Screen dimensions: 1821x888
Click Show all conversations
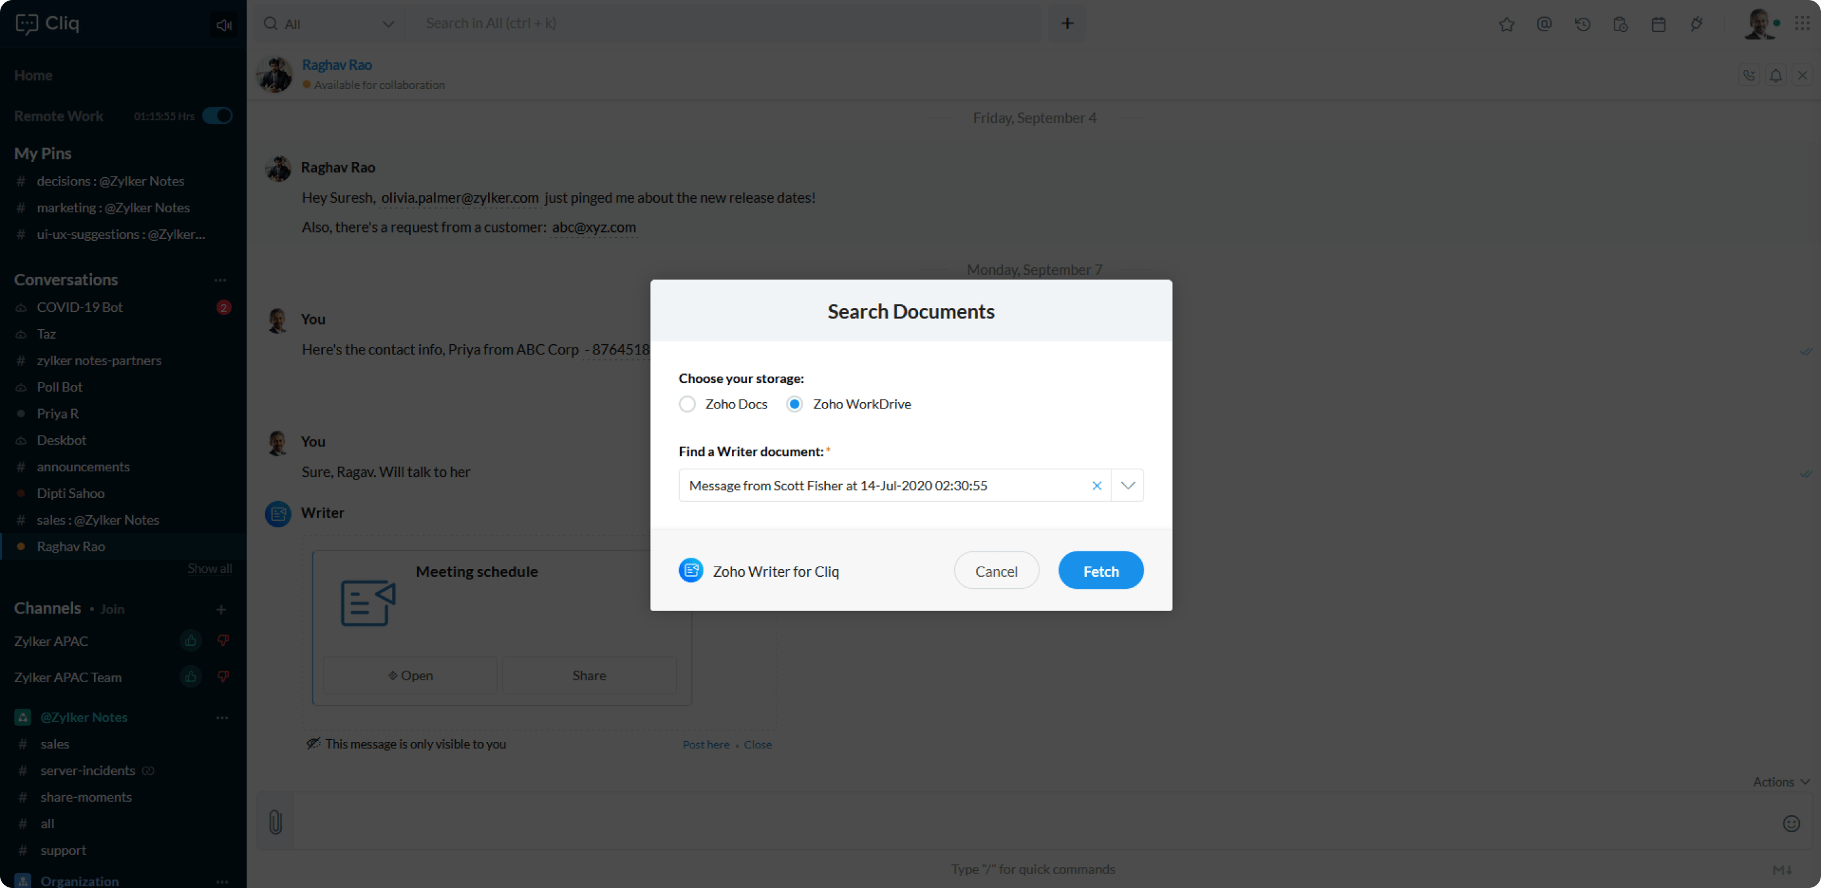(209, 568)
